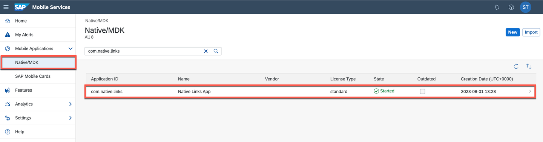Screen dimensions: 543x142
Task: Click the green Started status icon
Action: click(x=376, y=91)
